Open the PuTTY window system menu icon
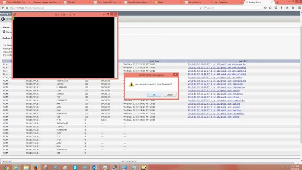 click(x=15, y=14)
